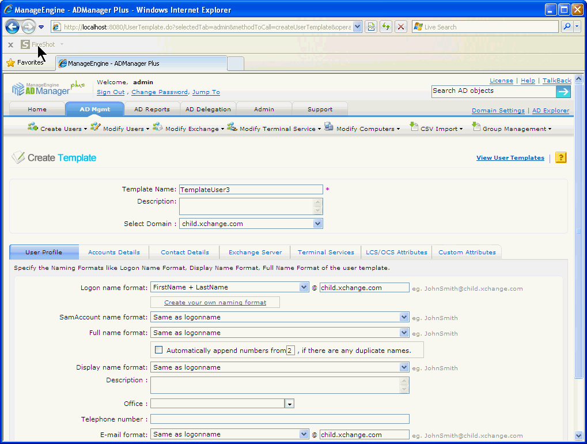Click the Refresh page icon
This screenshot has height=444, width=587.
pyautogui.click(x=385, y=27)
